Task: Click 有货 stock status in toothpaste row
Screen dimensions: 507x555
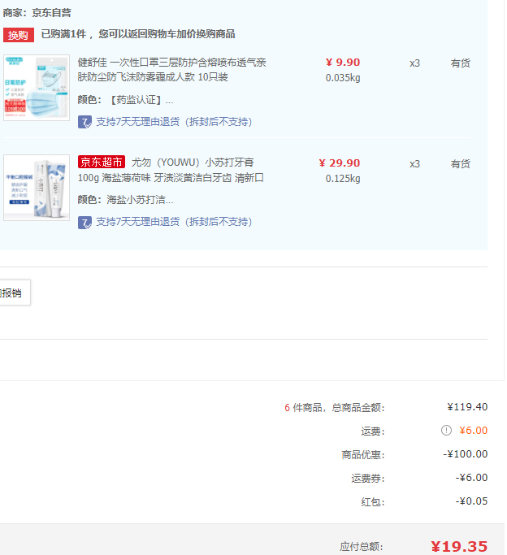Action: 461,164
